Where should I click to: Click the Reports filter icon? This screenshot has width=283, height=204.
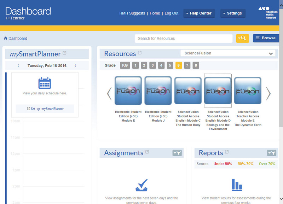(x=271, y=153)
